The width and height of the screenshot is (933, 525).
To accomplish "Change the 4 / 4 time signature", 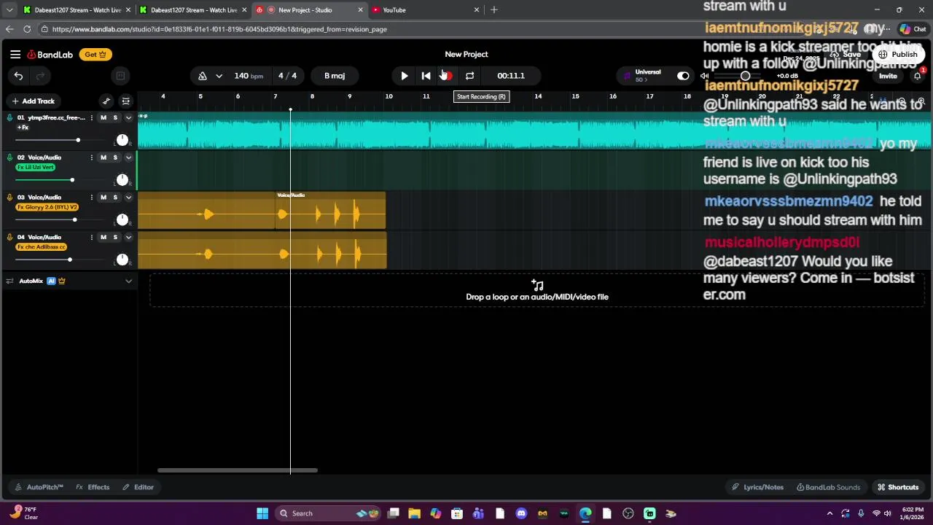I will pyautogui.click(x=287, y=76).
